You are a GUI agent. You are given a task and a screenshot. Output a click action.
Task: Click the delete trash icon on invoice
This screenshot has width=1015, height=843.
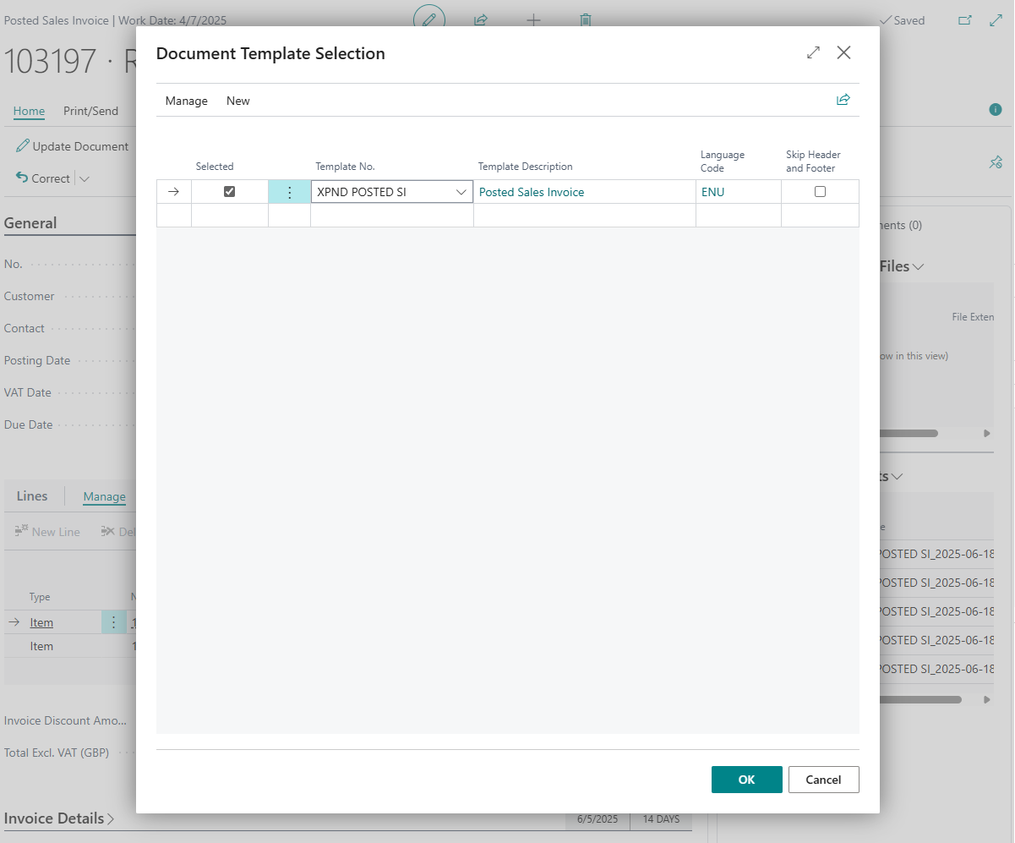[586, 19]
